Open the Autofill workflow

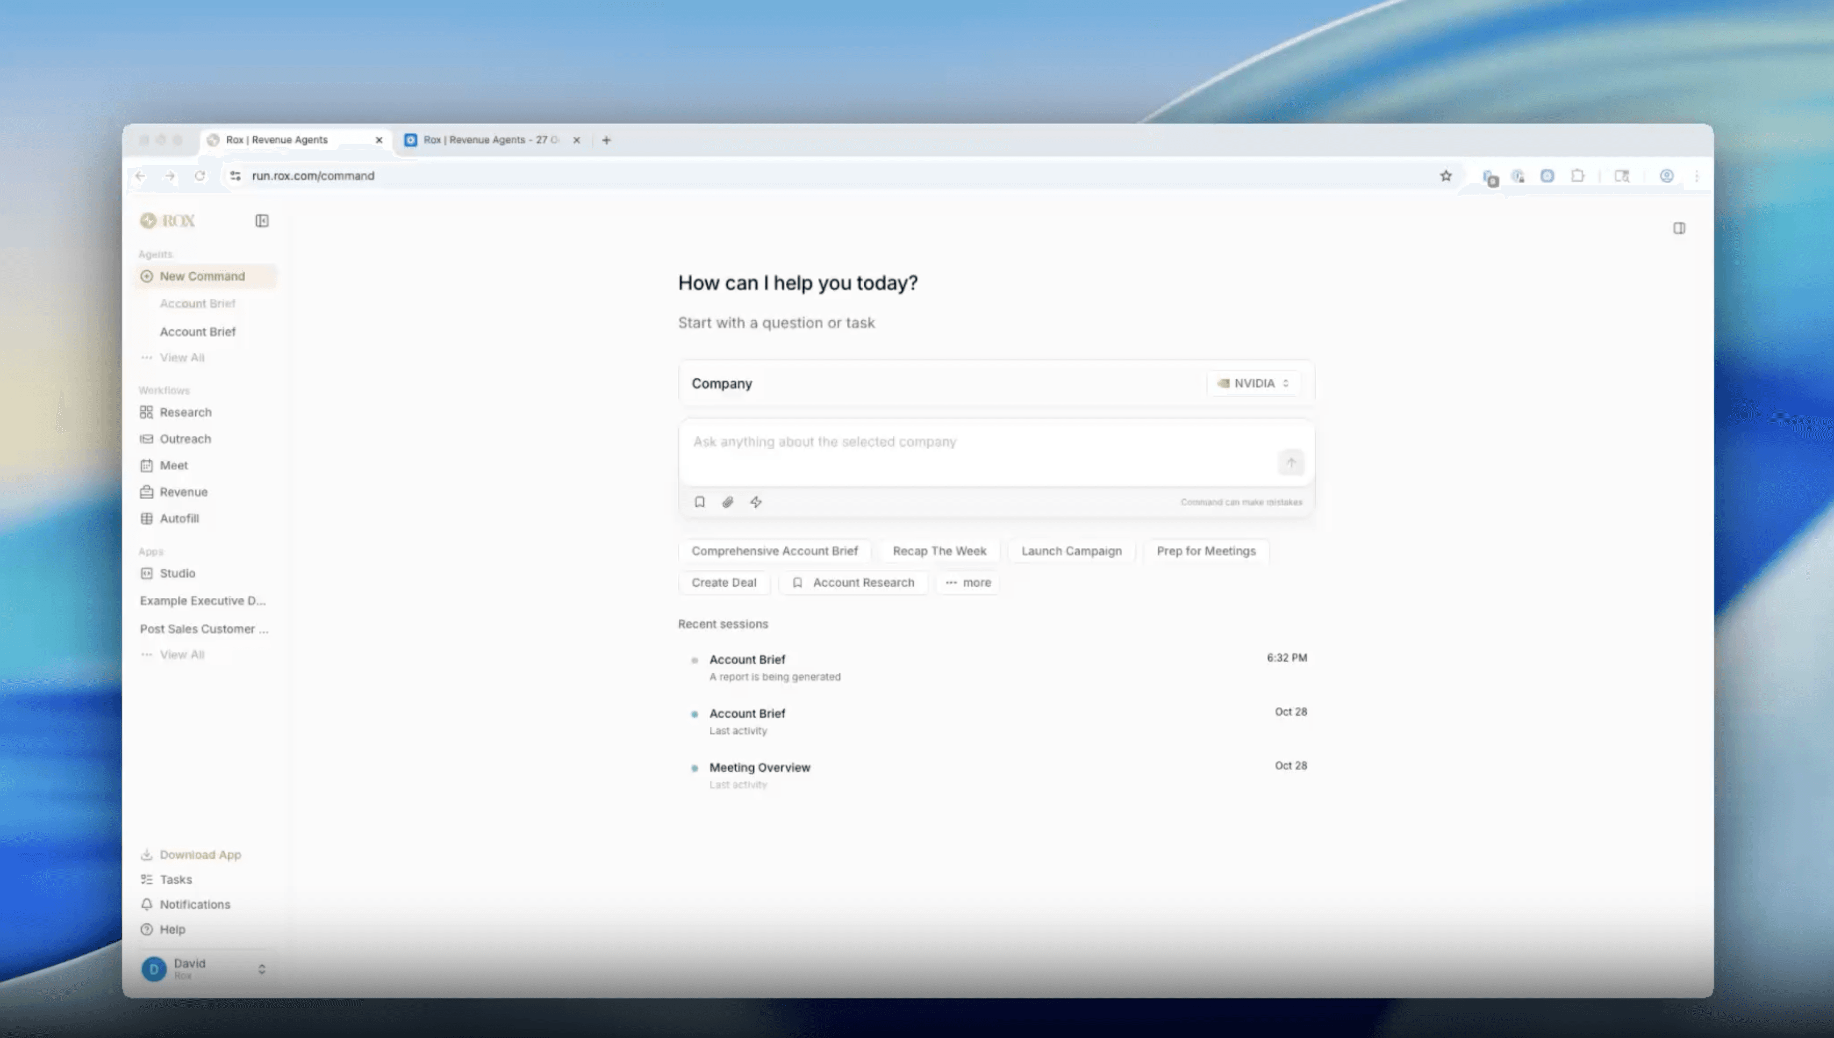179,518
